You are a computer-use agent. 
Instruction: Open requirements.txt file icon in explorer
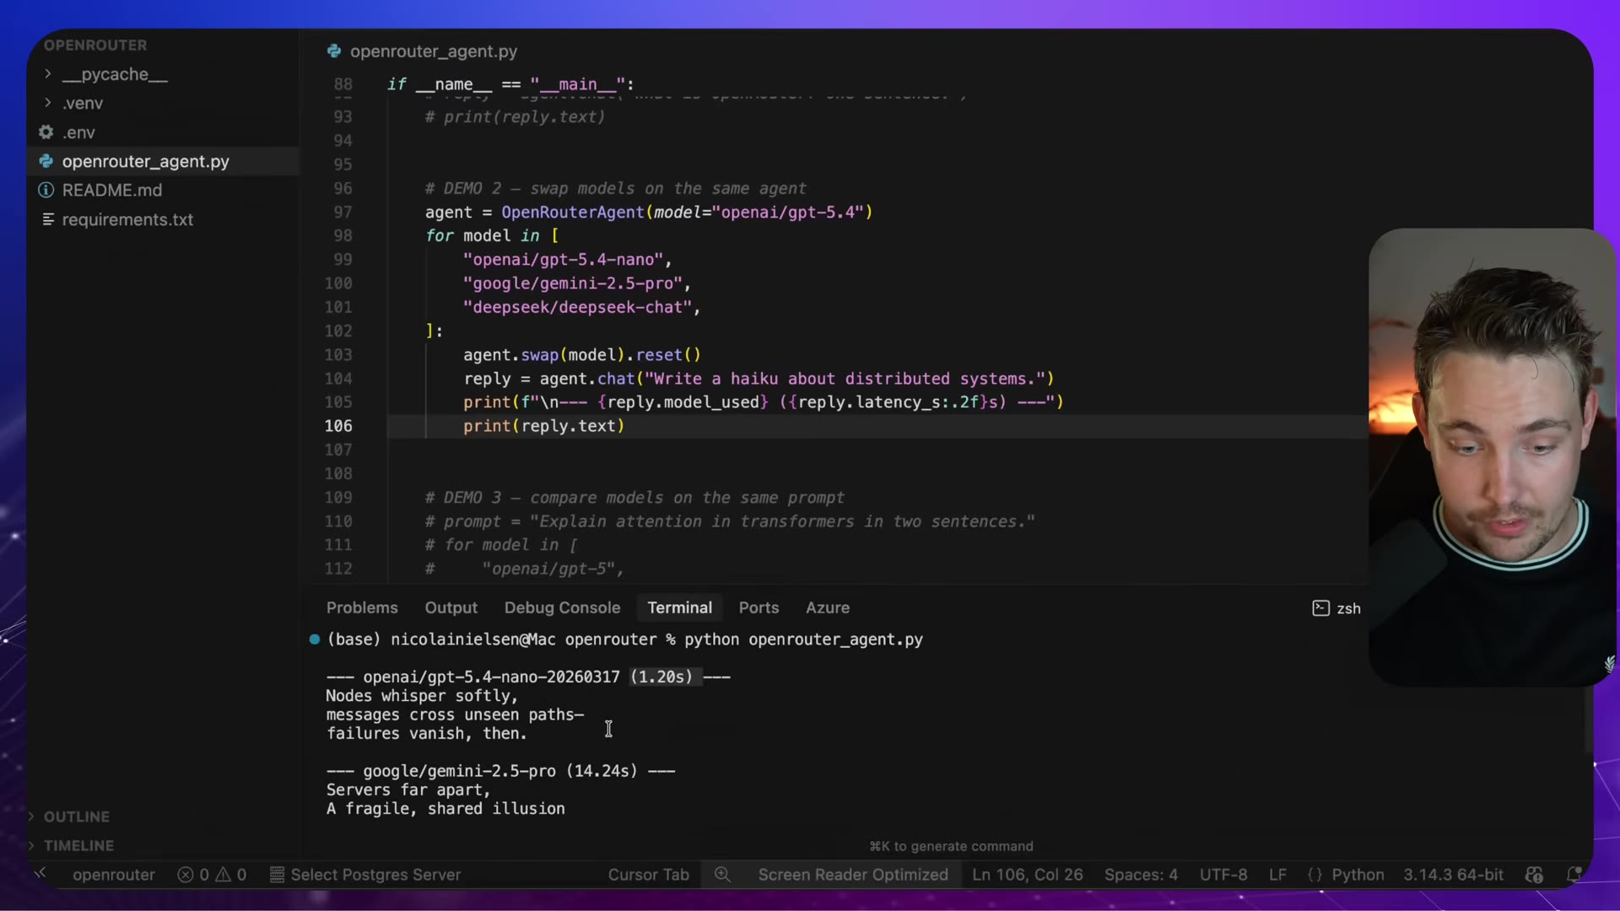(x=48, y=219)
